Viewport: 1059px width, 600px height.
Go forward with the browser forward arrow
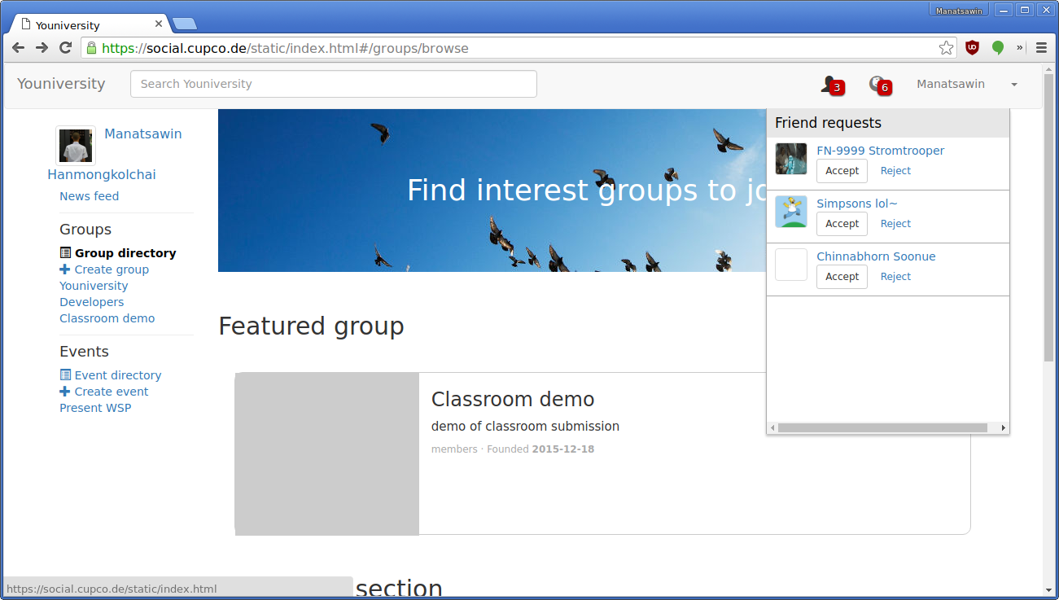[42, 48]
